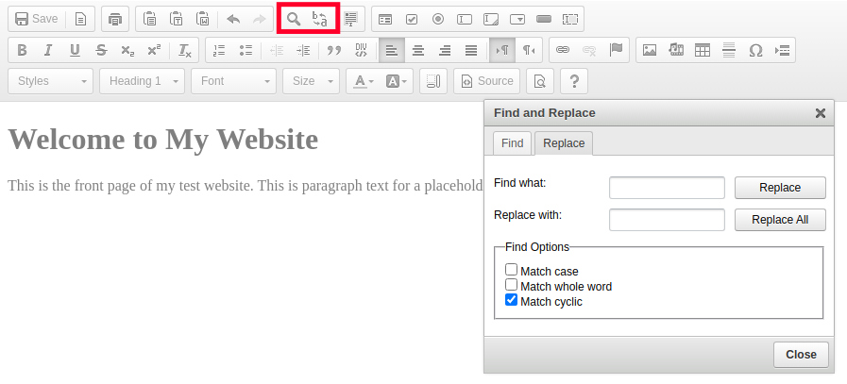Justify the text
847x384 pixels.
click(471, 50)
